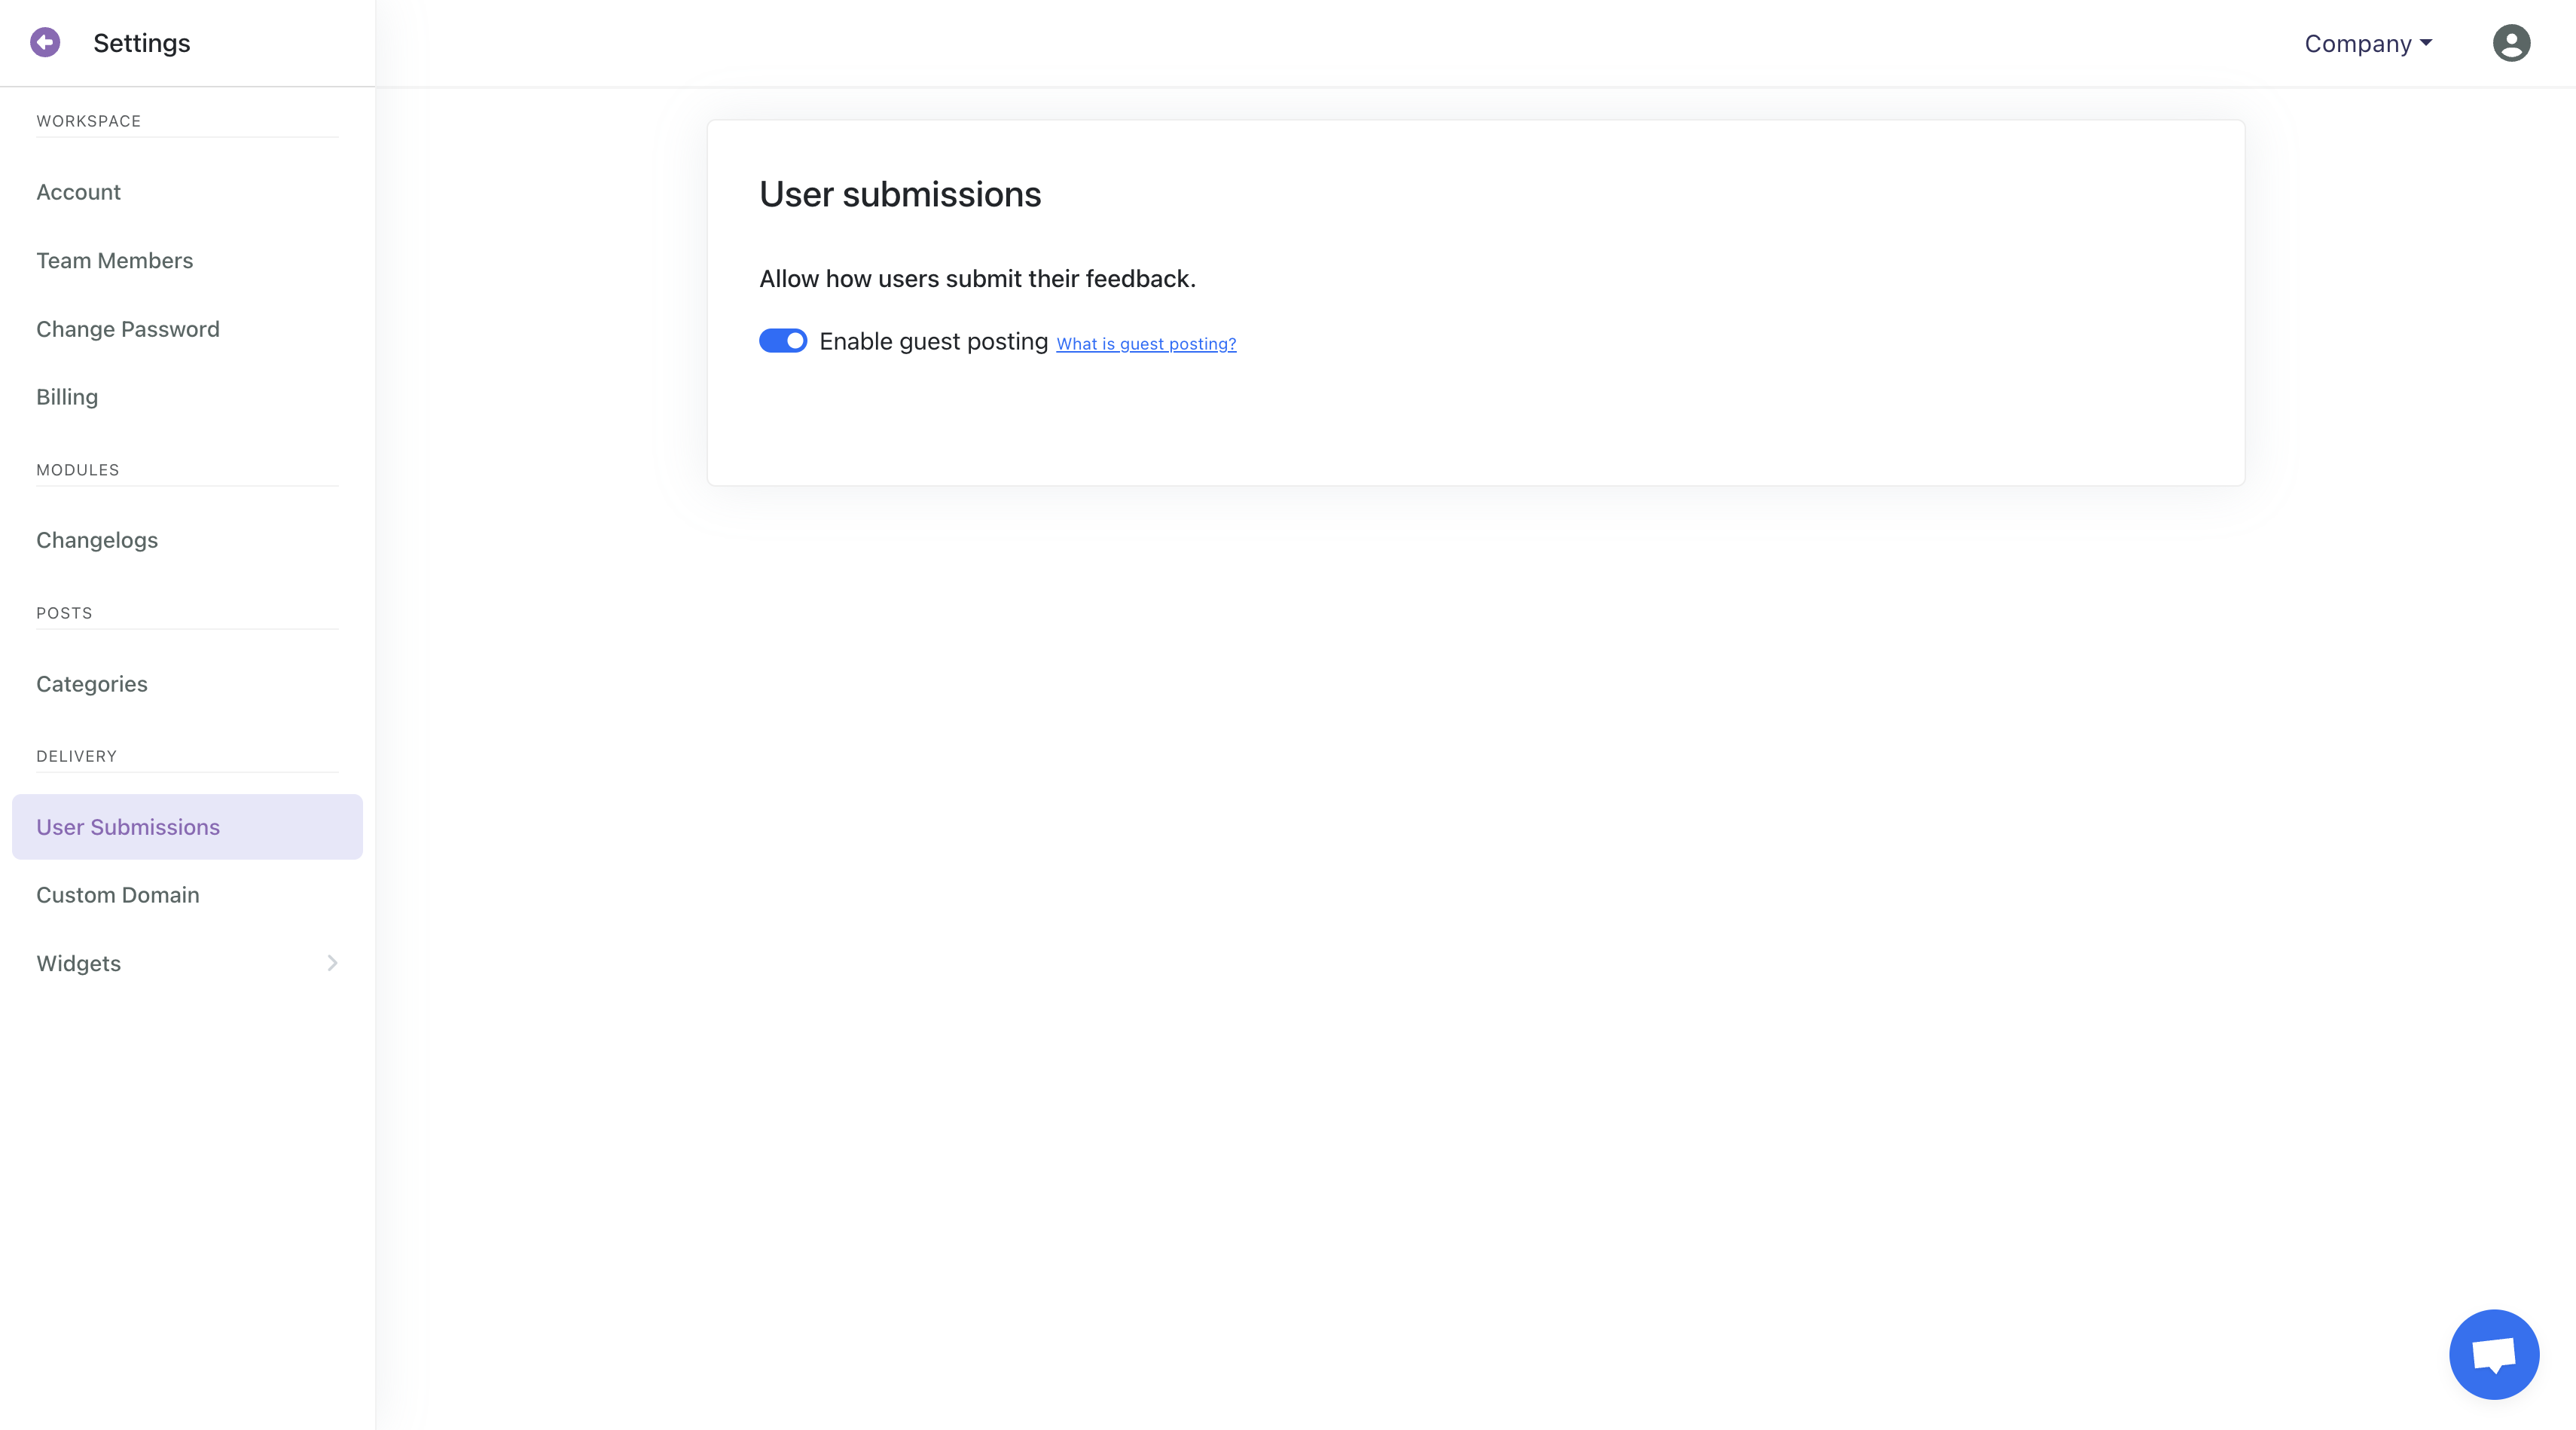Open Team Members settings page
This screenshot has width=2576, height=1430.
pyautogui.click(x=114, y=261)
